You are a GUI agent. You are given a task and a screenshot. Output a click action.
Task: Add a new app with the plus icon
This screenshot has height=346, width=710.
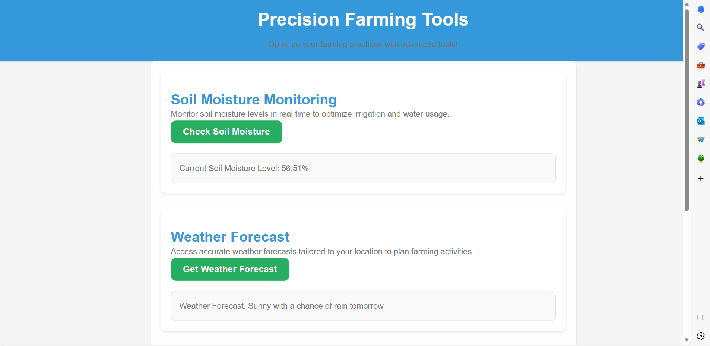[x=701, y=178]
